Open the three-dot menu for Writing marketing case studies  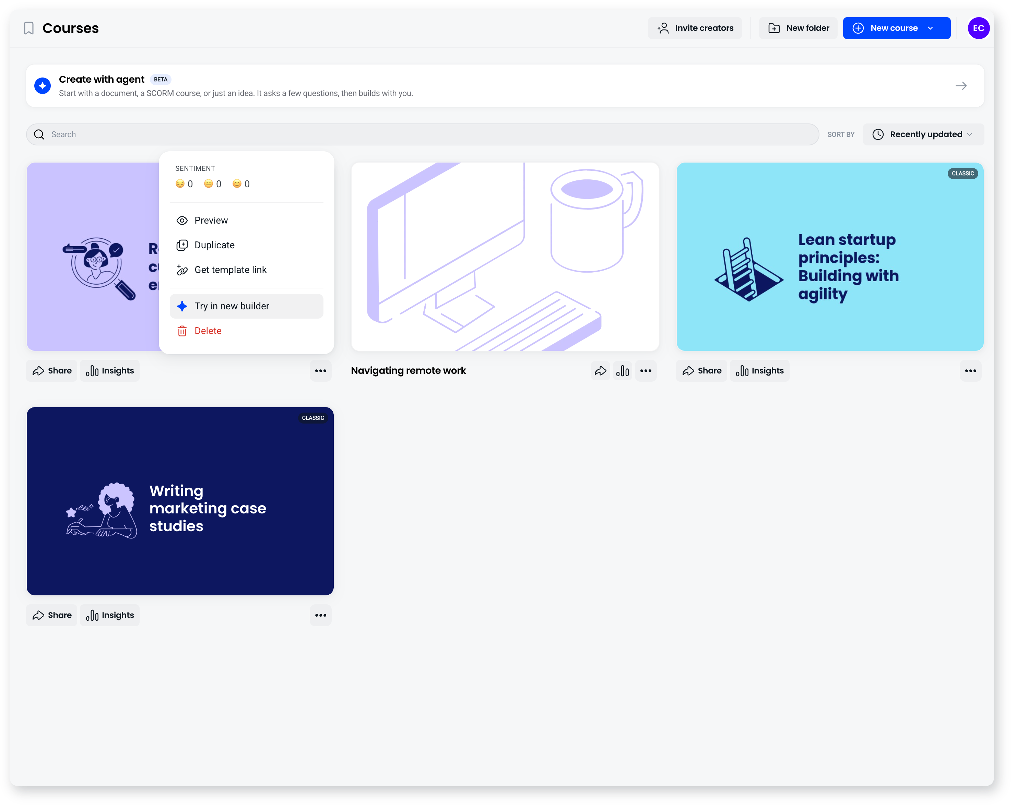[x=320, y=615]
